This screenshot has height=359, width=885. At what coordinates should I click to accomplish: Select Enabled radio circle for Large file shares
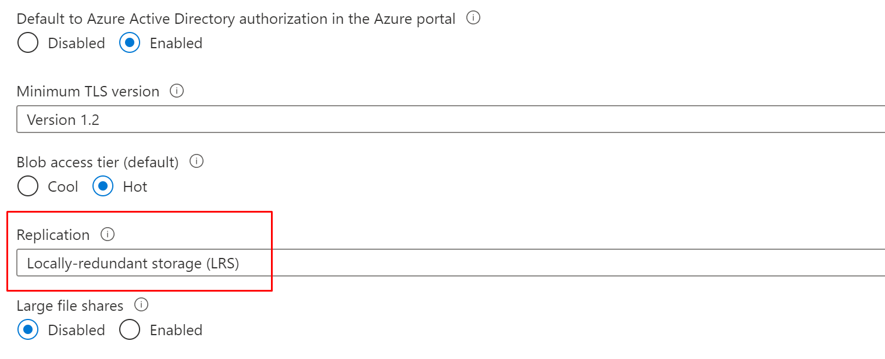[x=130, y=330]
